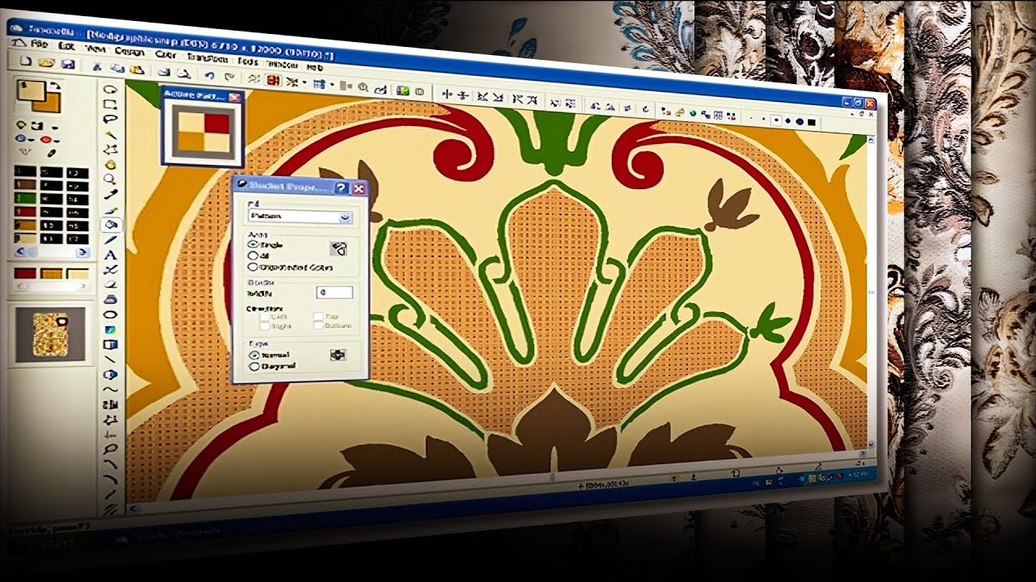Select the text A tool
The image size is (1036, 582).
pyautogui.click(x=111, y=255)
